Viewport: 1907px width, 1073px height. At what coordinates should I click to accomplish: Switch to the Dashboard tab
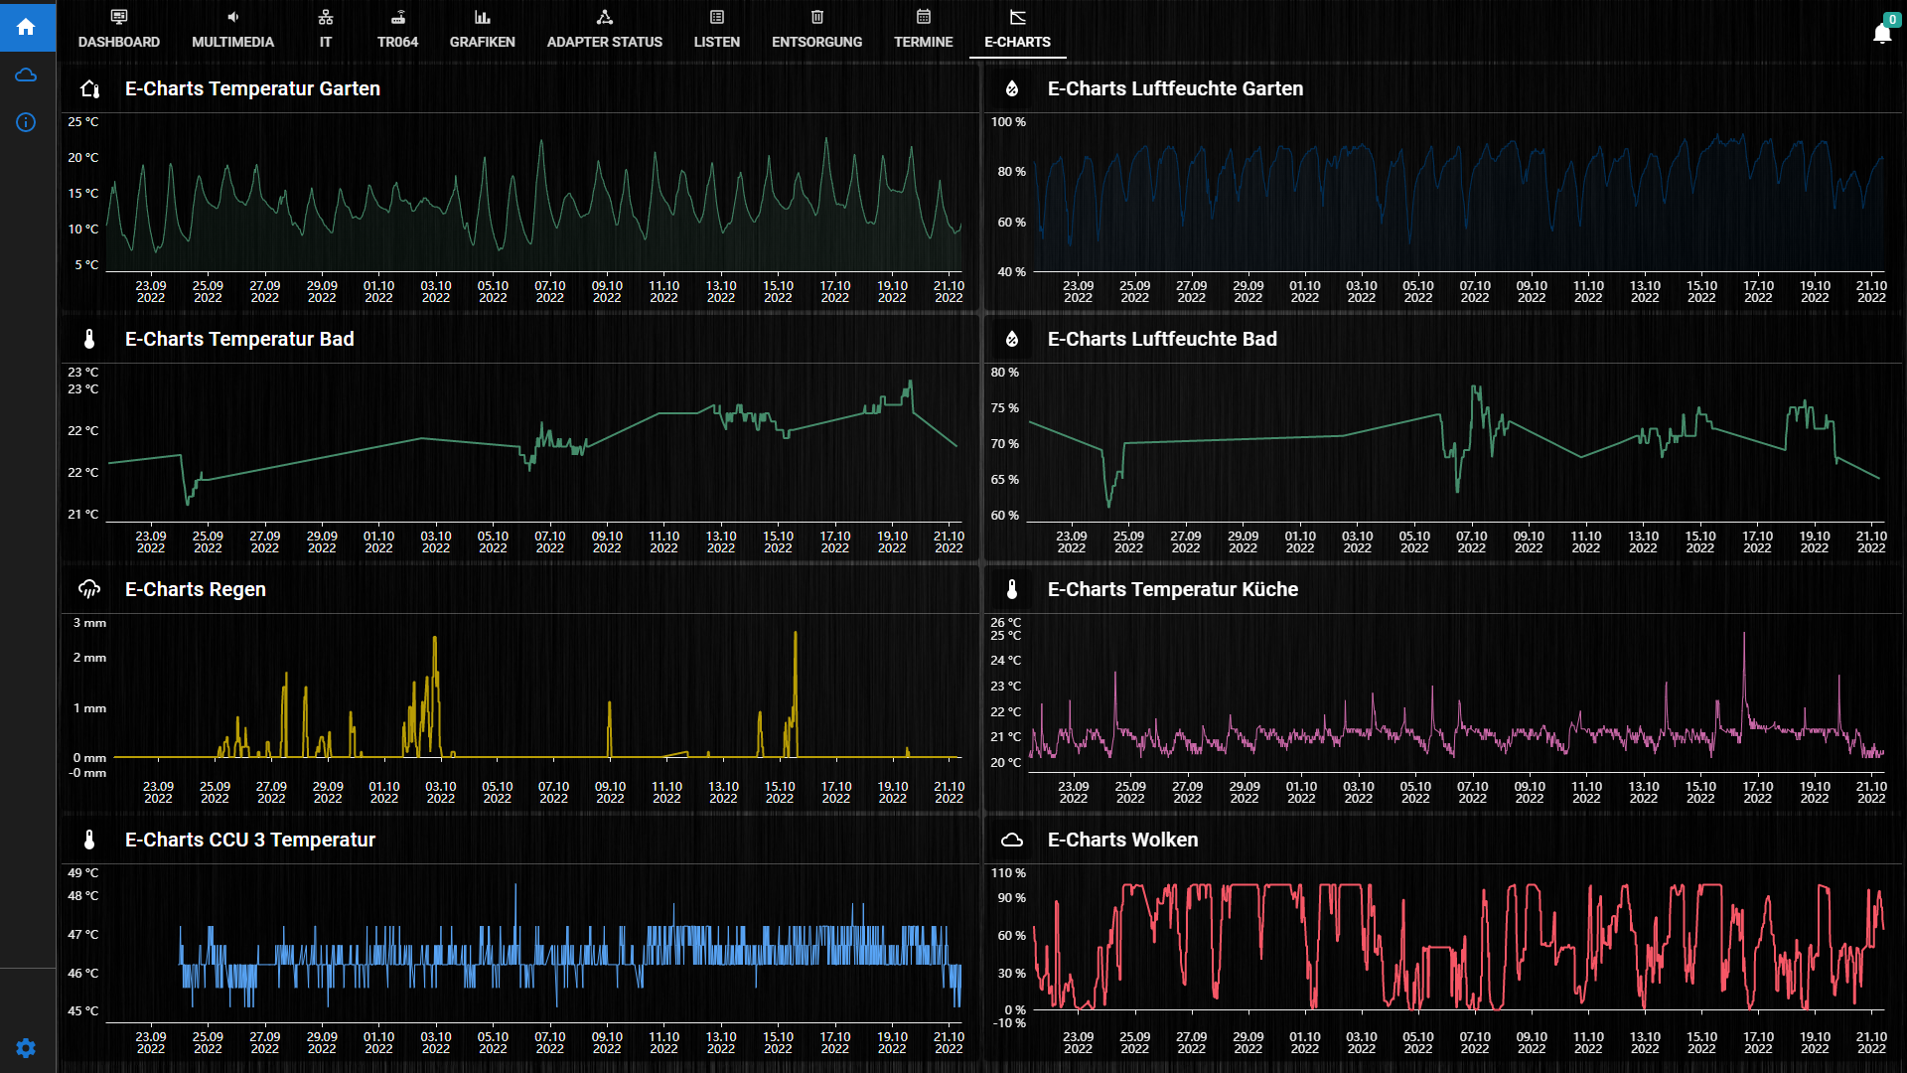(x=119, y=29)
